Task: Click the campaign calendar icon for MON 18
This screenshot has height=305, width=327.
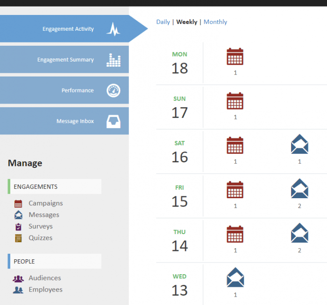Action: (x=235, y=56)
